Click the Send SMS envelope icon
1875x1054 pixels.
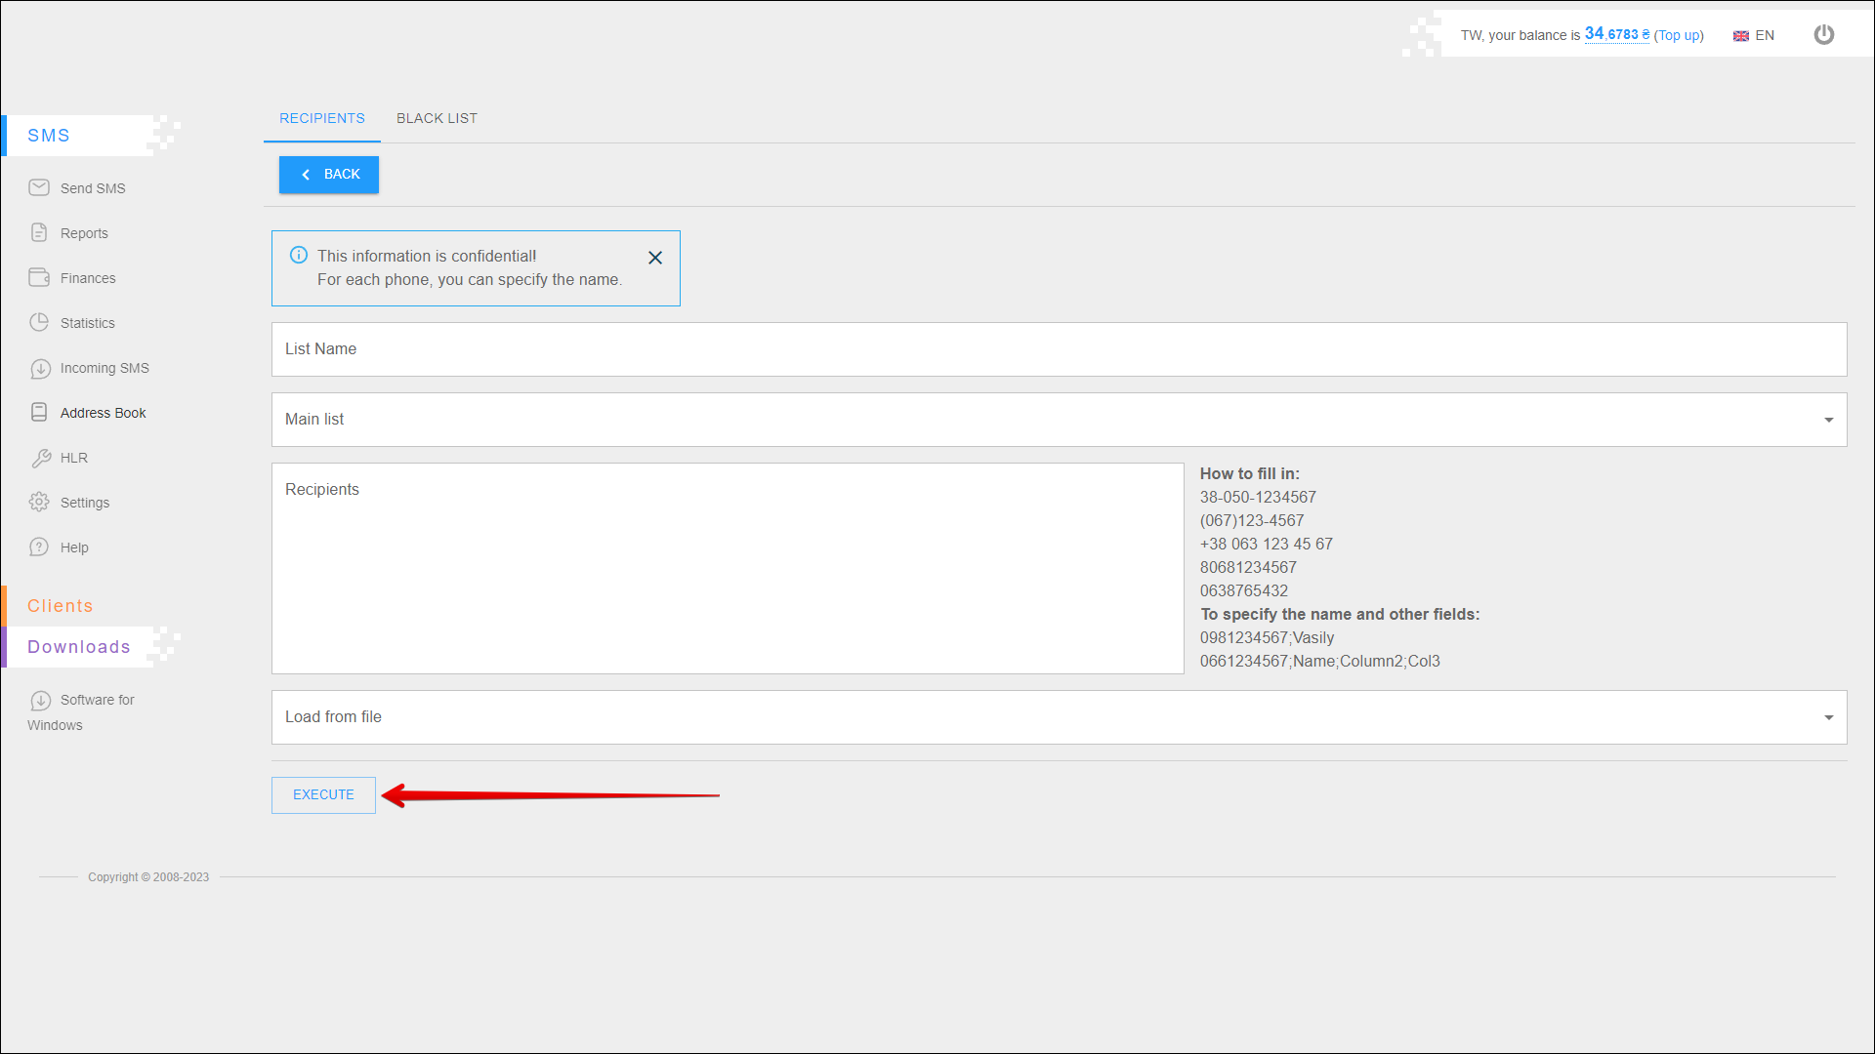pyautogui.click(x=39, y=187)
